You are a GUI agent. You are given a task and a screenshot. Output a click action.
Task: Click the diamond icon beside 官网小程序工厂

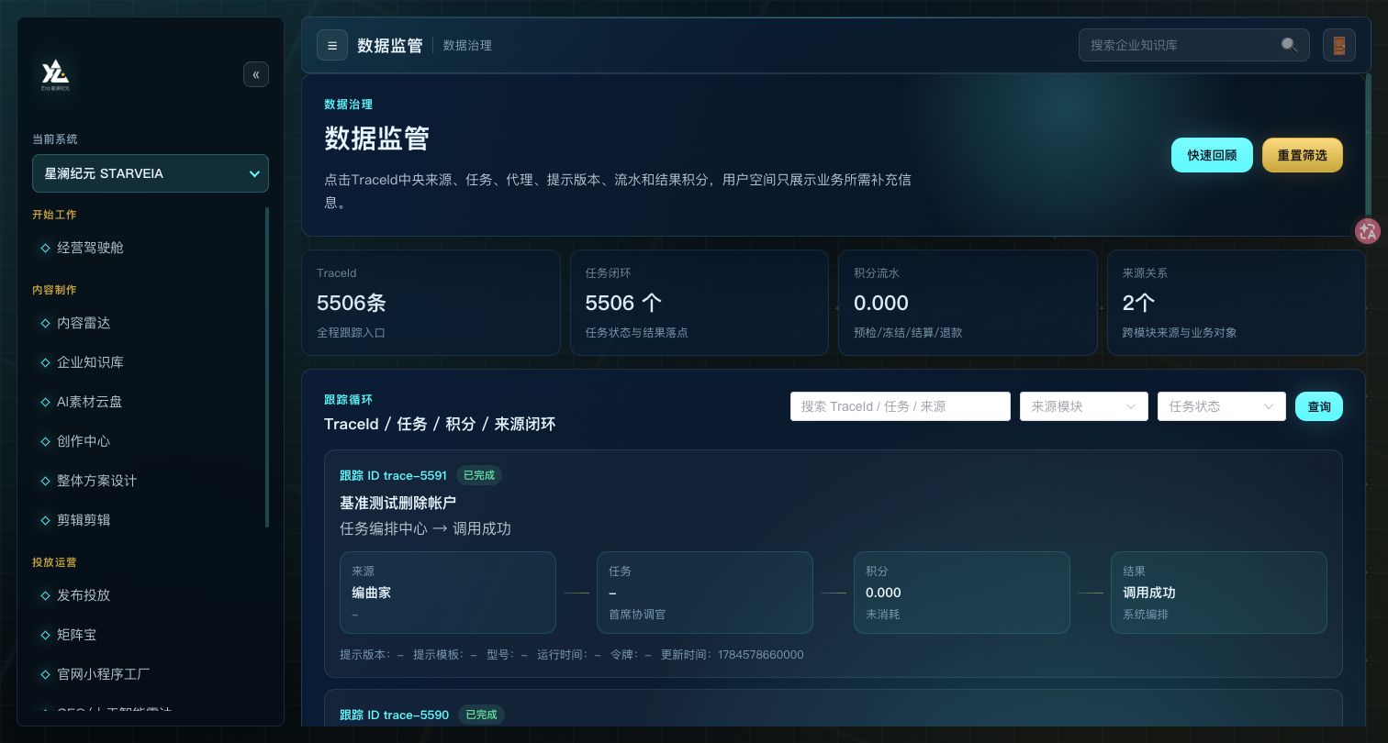[x=45, y=674]
